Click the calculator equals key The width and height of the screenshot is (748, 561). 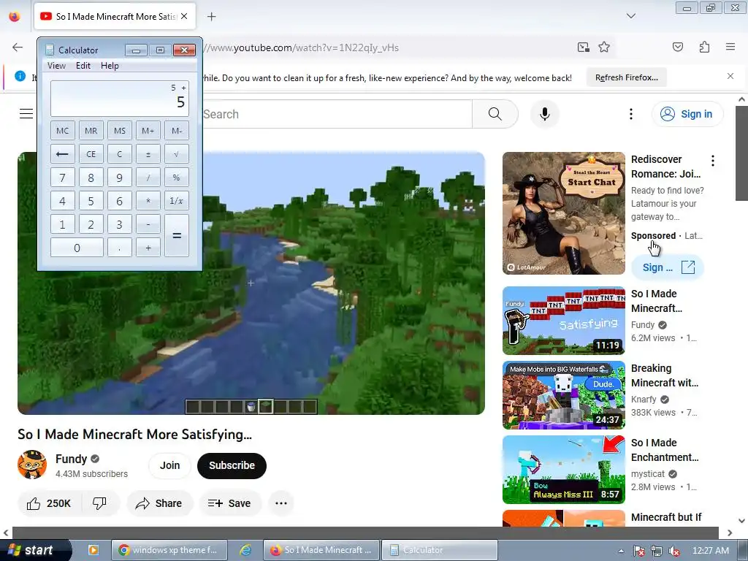point(177,236)
